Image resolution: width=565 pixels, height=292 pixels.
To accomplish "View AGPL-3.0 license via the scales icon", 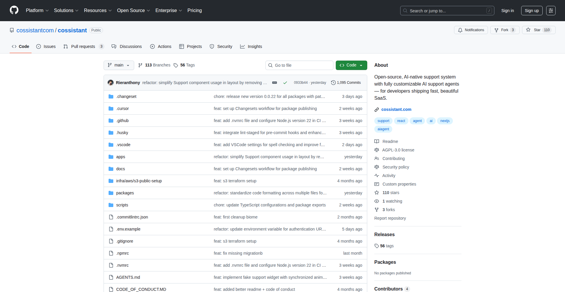I will (x=377, y=150).
